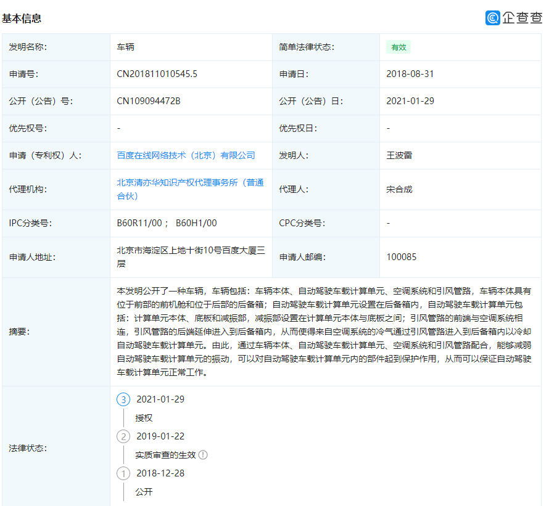Click the 公开（公告）号 label
Screen dimensions: 549x506
(x=41, y=101)
